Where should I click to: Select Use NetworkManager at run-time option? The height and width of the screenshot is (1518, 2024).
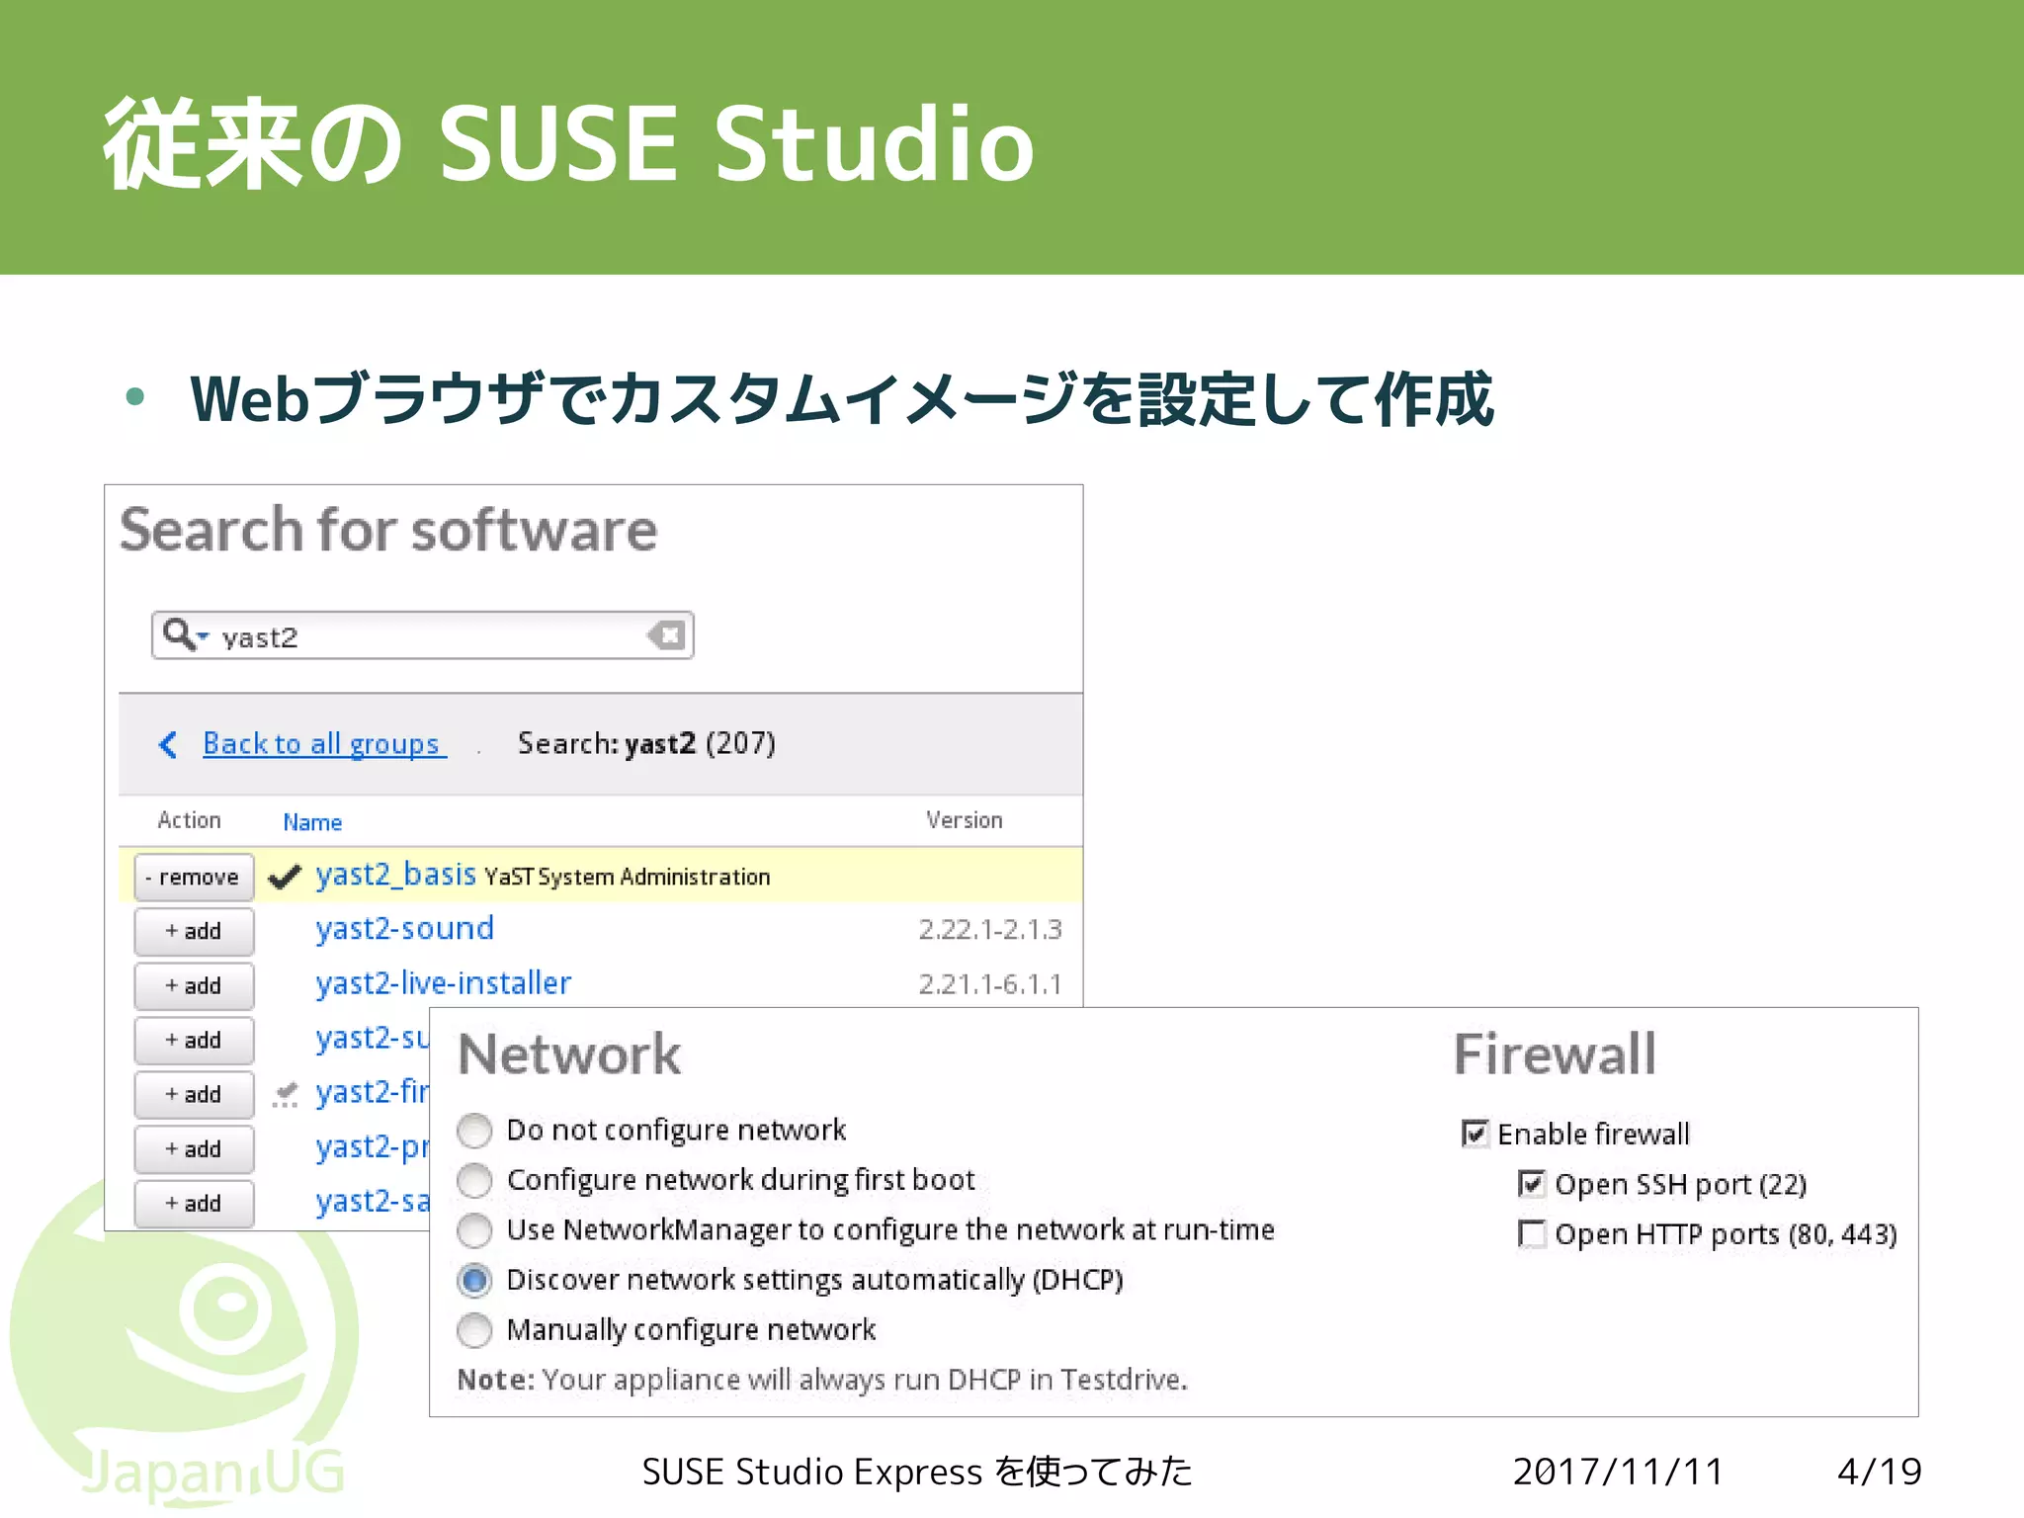[x=474, y=1230]
